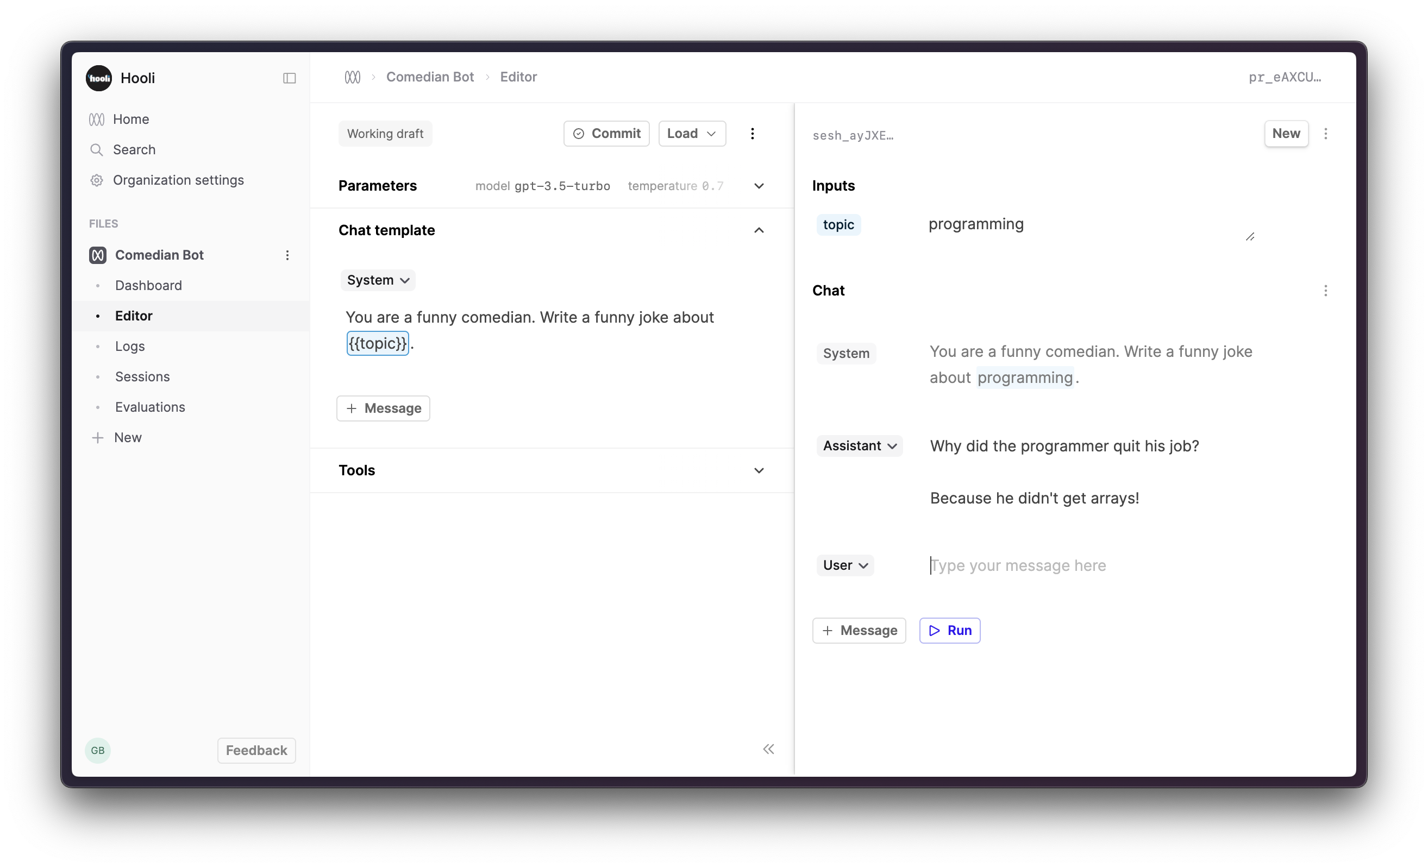Screen dimensions: 1428x868
Task: Click the Home waveform icon
Action: pyautogui.click(x=97, y=119)
